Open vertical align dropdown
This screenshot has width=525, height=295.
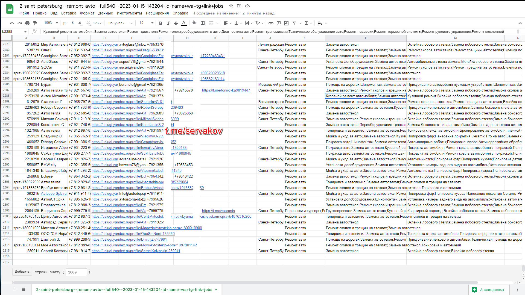click(x=238, y=23)
